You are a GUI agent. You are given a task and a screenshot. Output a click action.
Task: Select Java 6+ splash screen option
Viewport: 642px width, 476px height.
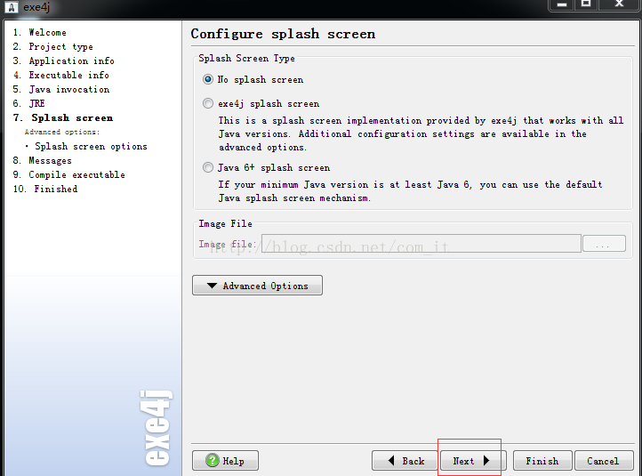coord(209,167)
